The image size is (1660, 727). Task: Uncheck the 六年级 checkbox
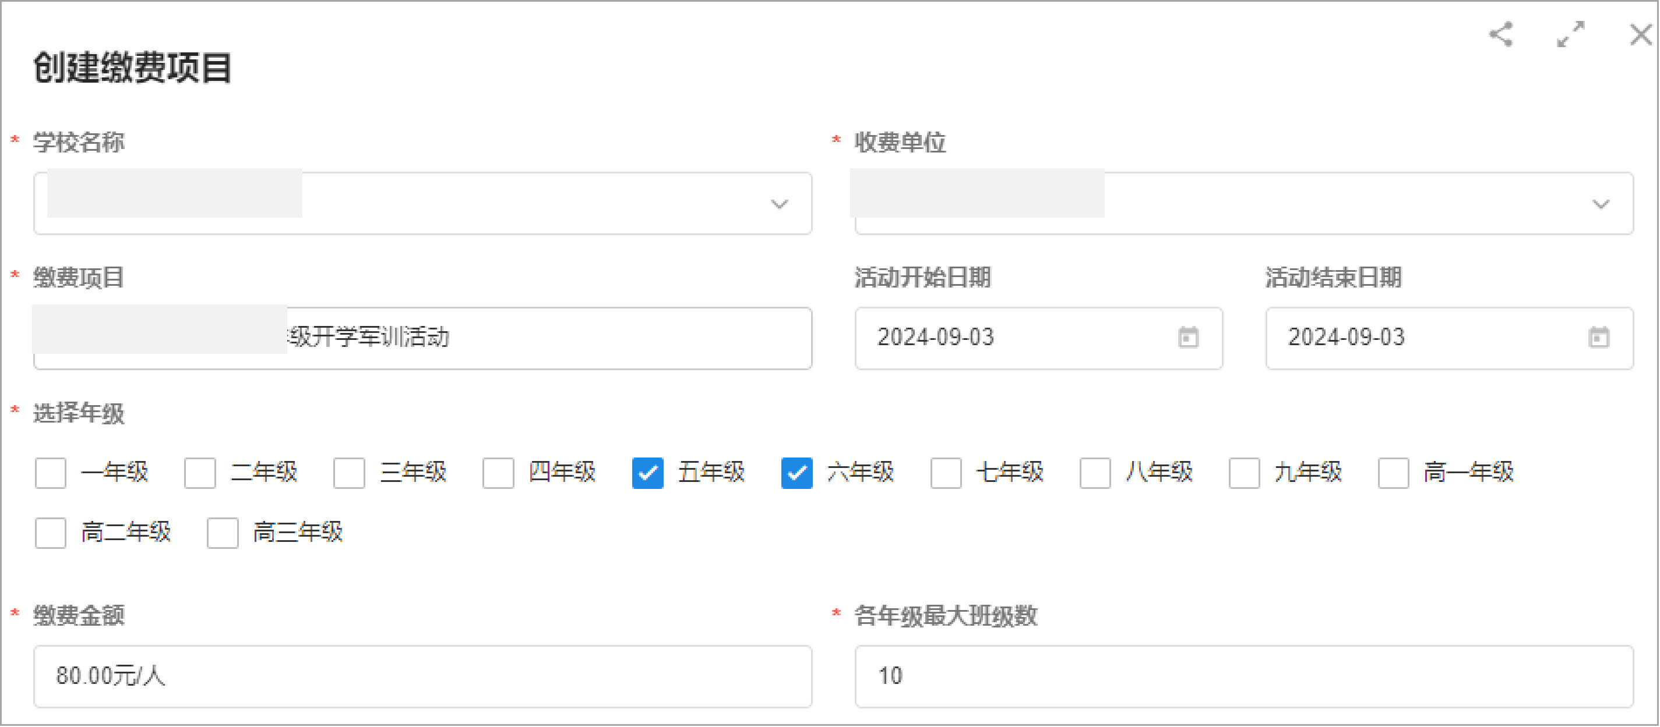point(796,473)
